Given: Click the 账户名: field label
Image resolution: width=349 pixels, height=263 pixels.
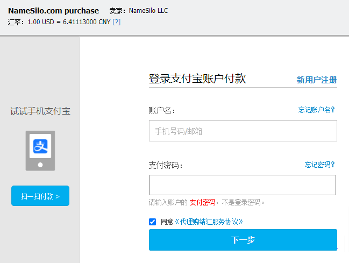Looking at the screenshot, I should click(x=162, y=110).
